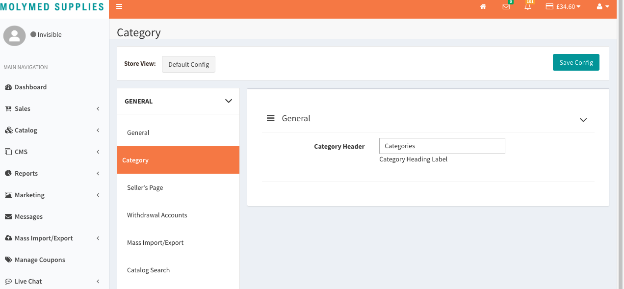This screenshot has width=624, height=289.
Task: Click the Live Chat bubble icon
Action: point(8,281)
